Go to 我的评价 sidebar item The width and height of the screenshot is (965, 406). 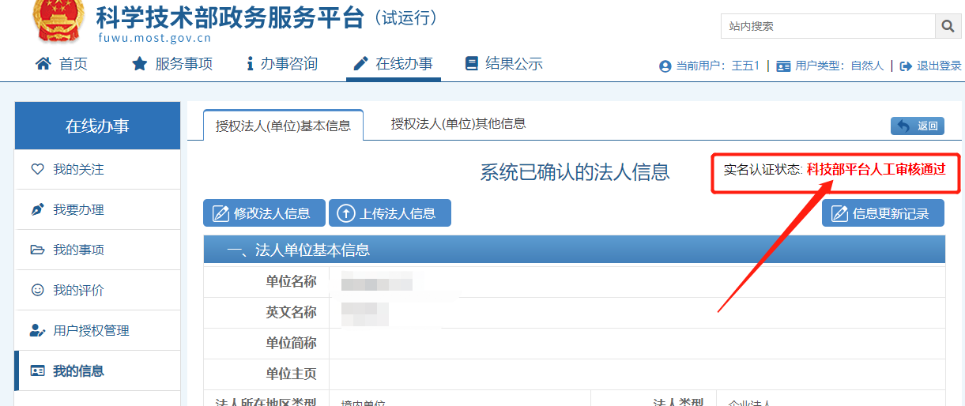click(x=78, y=291)
